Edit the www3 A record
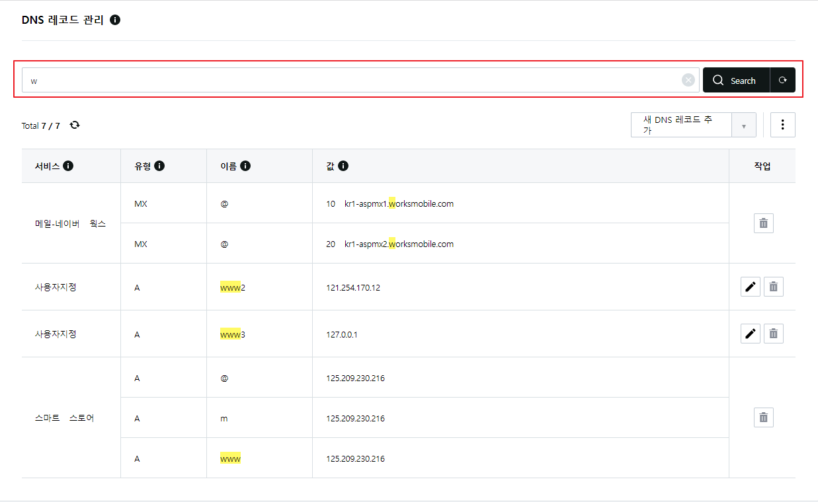Viewport: 818px width, 502px height. tap(750, 334)
